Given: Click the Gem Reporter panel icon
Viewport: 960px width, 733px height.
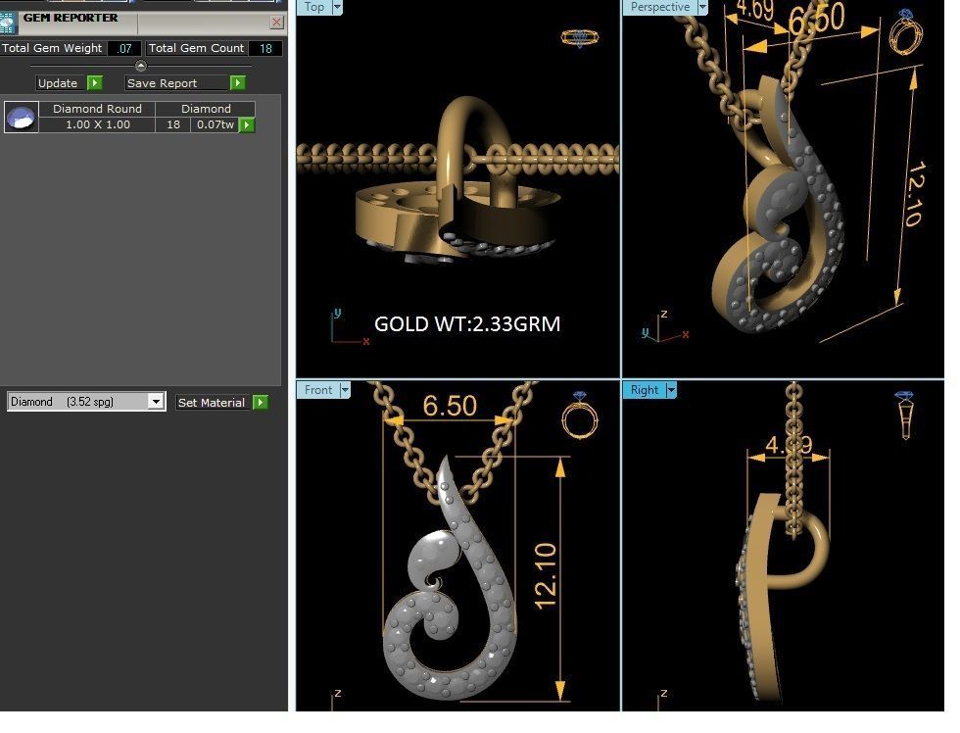Looking at the screenshot, I should pos(8,24).
